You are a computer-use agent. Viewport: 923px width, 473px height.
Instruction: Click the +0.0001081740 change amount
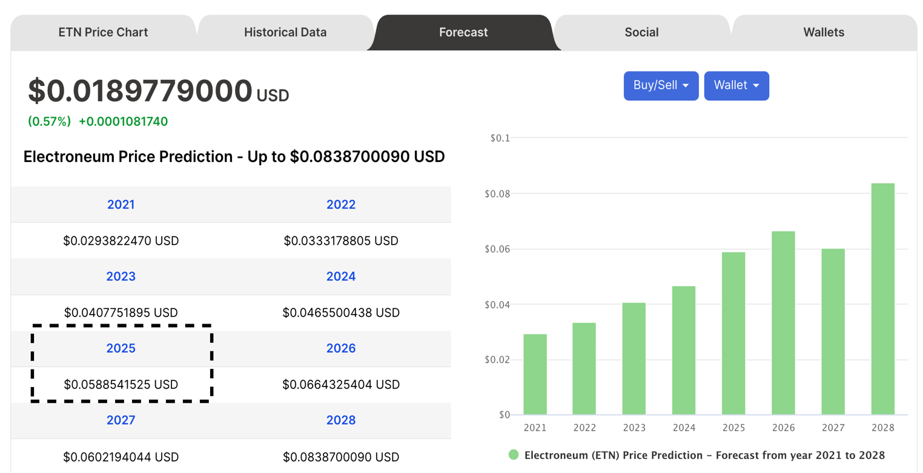(x=123, y=122)
